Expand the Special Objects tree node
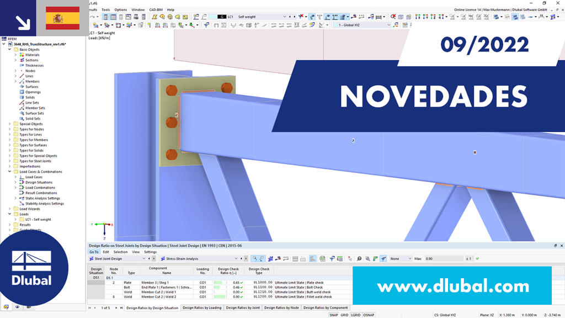The height and width of the screenshot is (318, 565). coord(10,124)
